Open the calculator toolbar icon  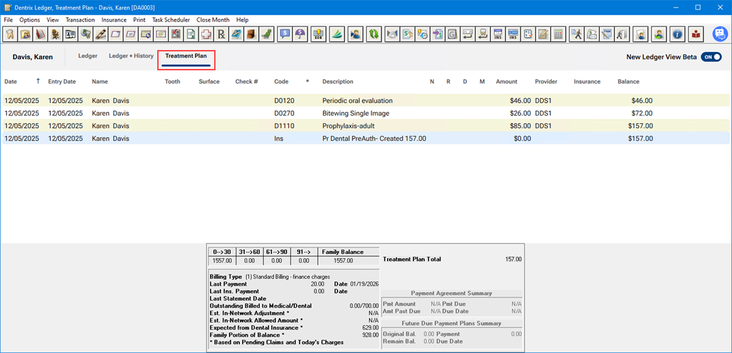(558, 34)
